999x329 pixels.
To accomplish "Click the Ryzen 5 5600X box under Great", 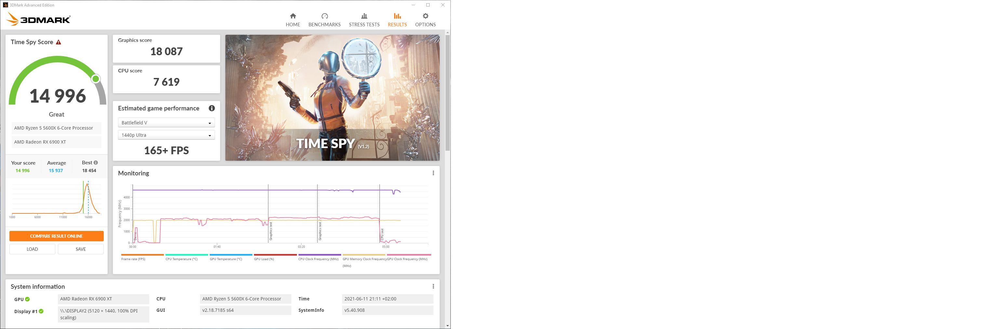I will [x=57, y=128].
